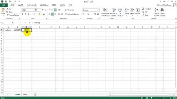
Task: Undo the last action
Action: click(x=10, y=2)
